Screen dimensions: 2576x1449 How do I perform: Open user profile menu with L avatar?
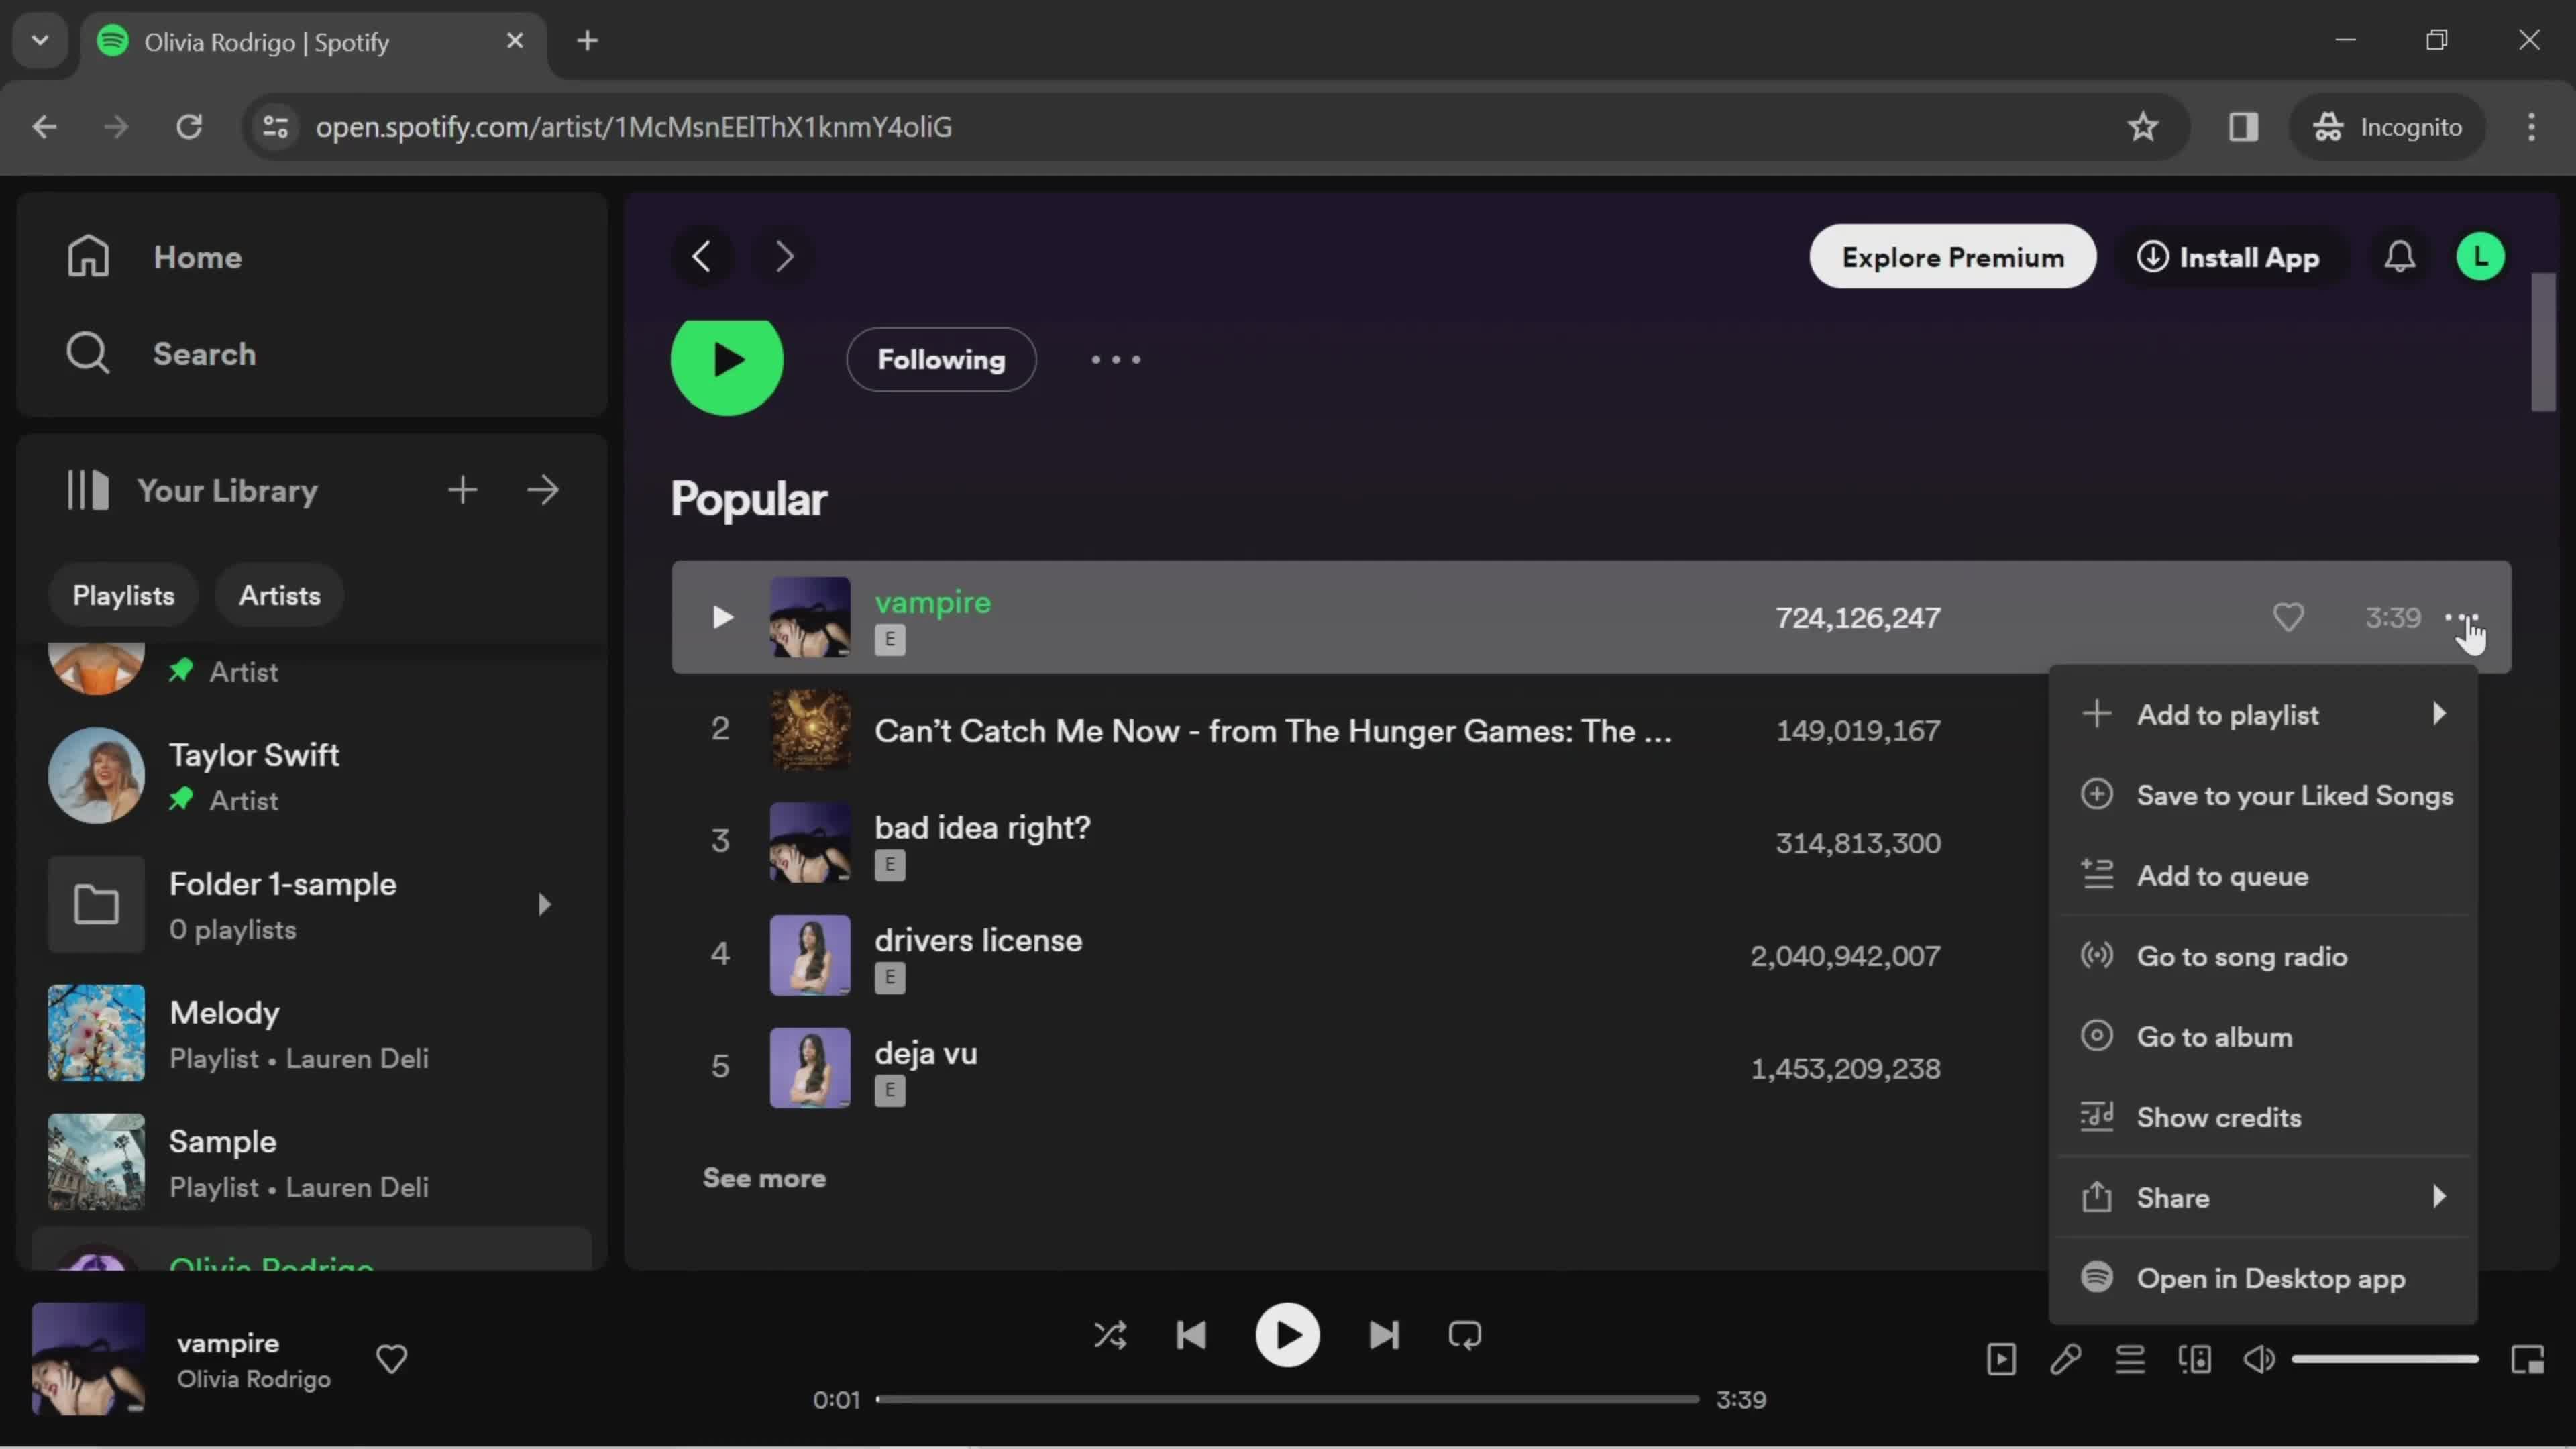(2480, 257)
